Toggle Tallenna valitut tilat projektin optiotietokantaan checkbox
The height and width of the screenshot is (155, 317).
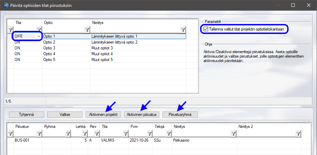tap(206, 29)
